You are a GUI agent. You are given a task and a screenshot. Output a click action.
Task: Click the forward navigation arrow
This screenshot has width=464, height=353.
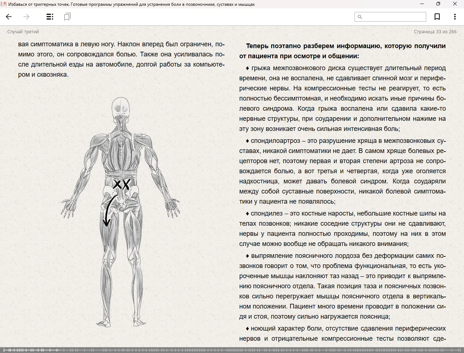click(26, 17)
